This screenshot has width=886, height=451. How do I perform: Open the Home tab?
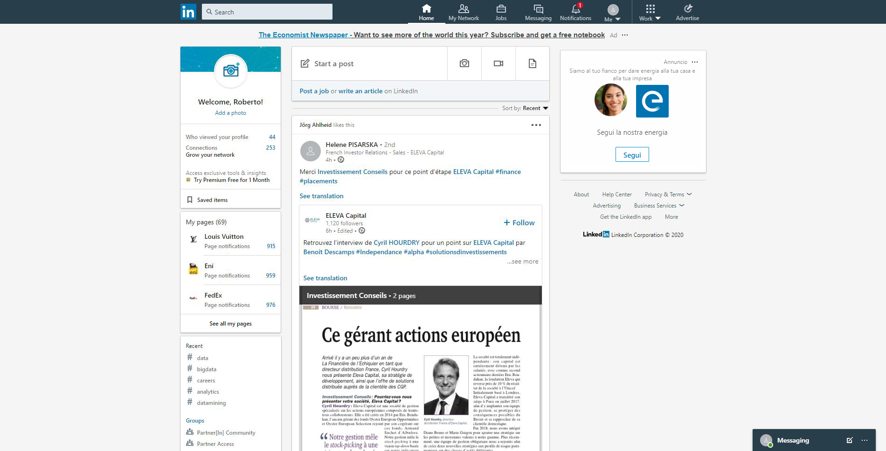(x=426, y=13)
